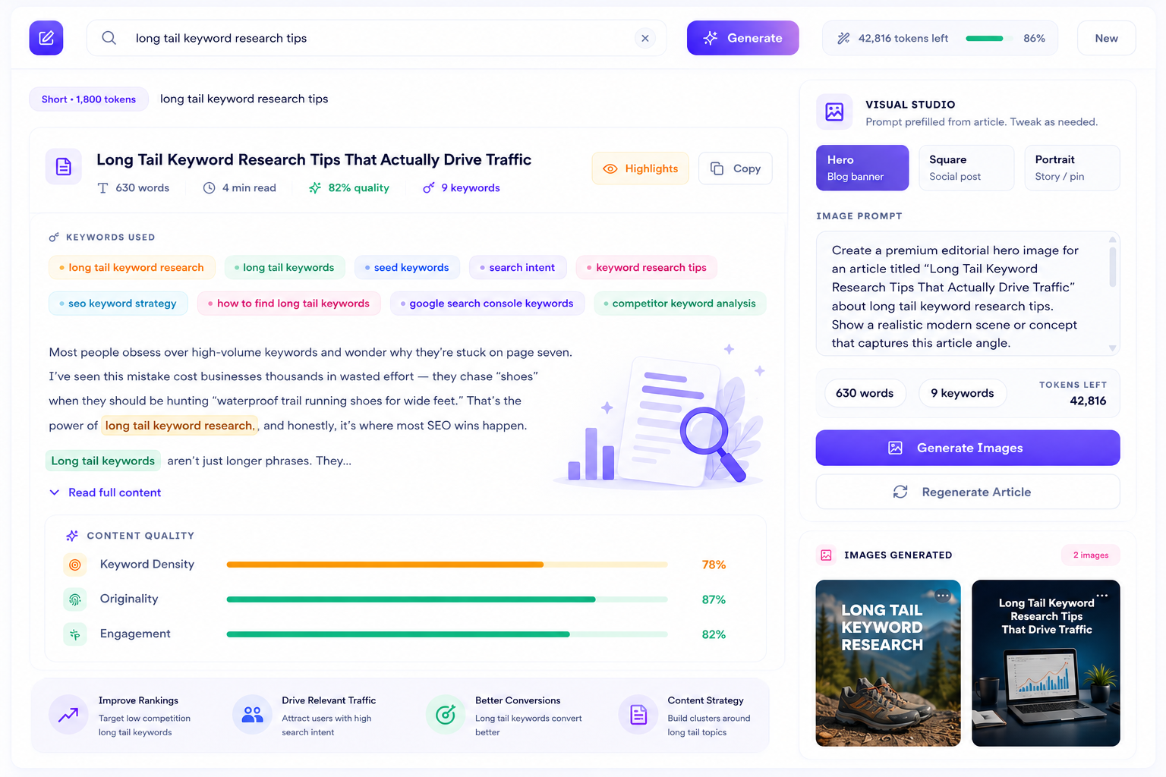The image size is (1166, 777).
Task: Toggle the 'seo keyword strategy' chip
Action: 118,304
